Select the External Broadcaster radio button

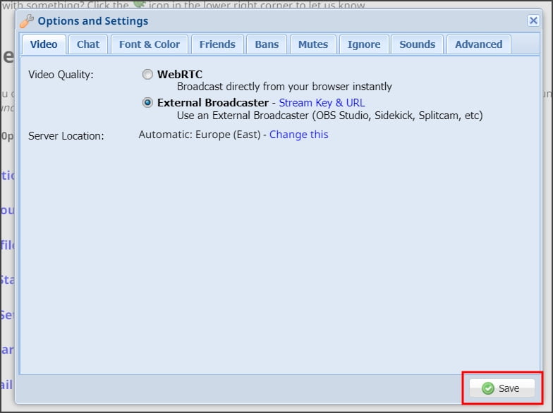click(147, 103)
